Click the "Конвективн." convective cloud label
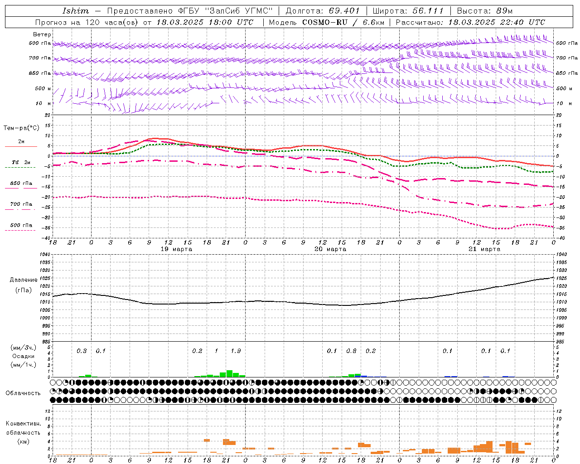 coord(23,424)
